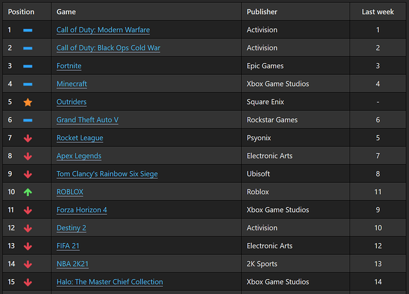Click the red down arrow for Rainbow Six Siege
The height and width of the screenshot is (294, 409).
point(28,174)
